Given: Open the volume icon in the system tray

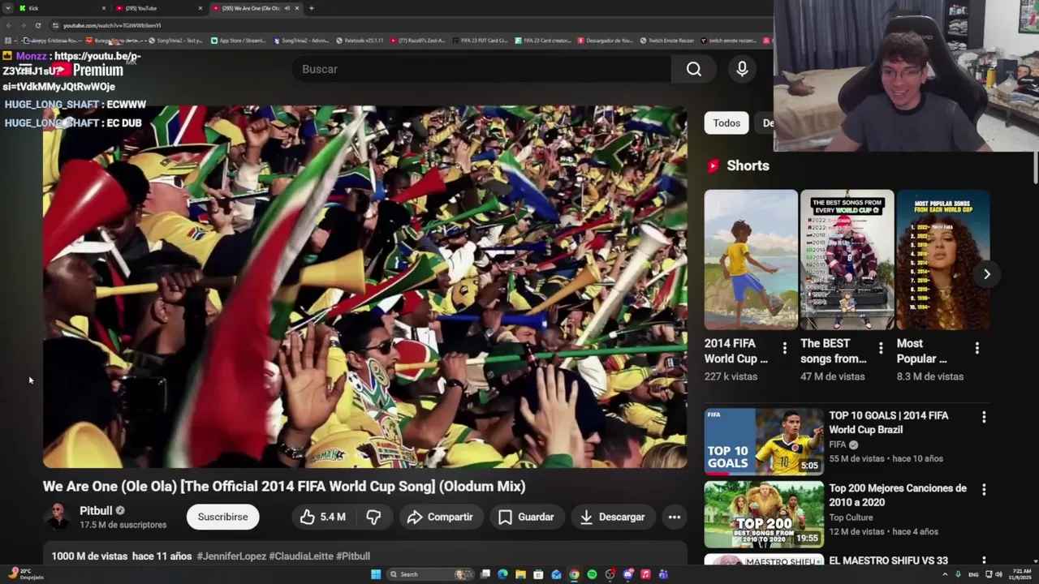Looking at the screenshot, I should (x=998, y=574).
